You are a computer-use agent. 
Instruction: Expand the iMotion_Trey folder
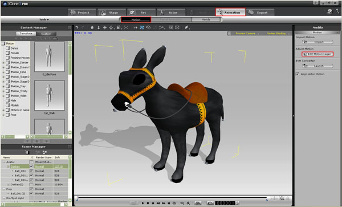coord(3,86)
